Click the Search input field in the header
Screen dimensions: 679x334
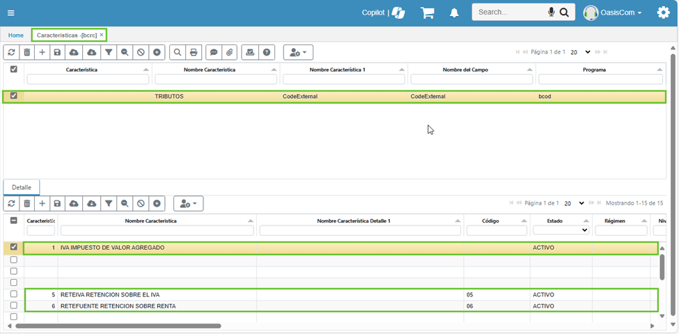coord(510,13)
